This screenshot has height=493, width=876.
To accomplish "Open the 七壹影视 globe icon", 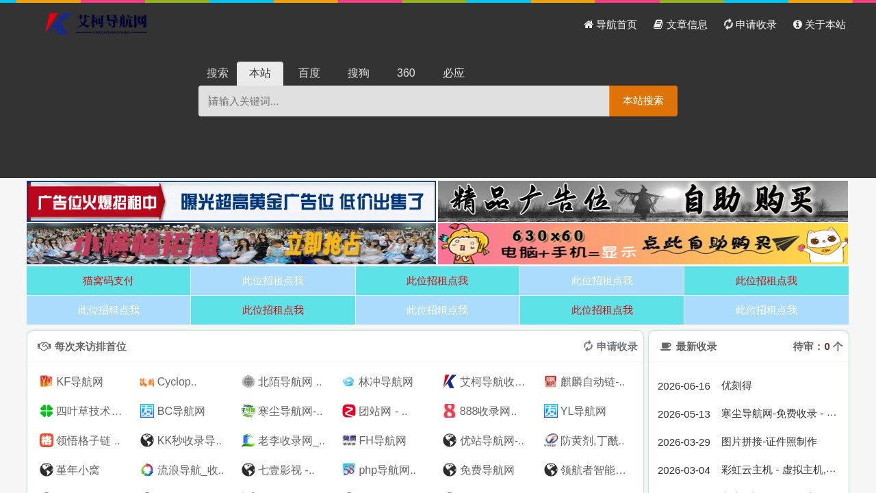I will (x=248, y=470).
